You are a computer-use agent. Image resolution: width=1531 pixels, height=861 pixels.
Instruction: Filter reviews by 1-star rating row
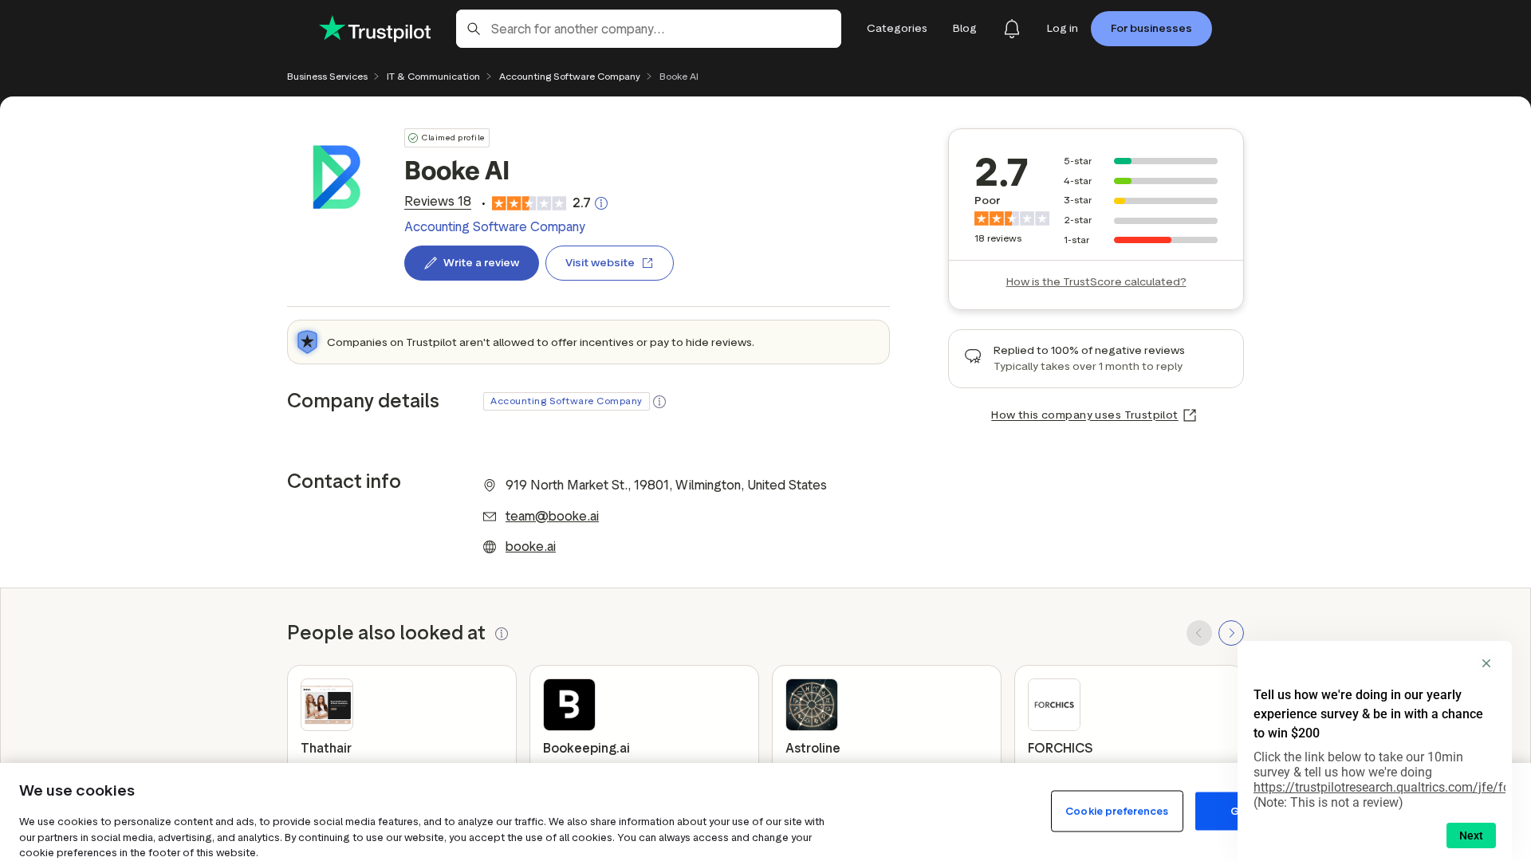click(x=1140, y=240)
